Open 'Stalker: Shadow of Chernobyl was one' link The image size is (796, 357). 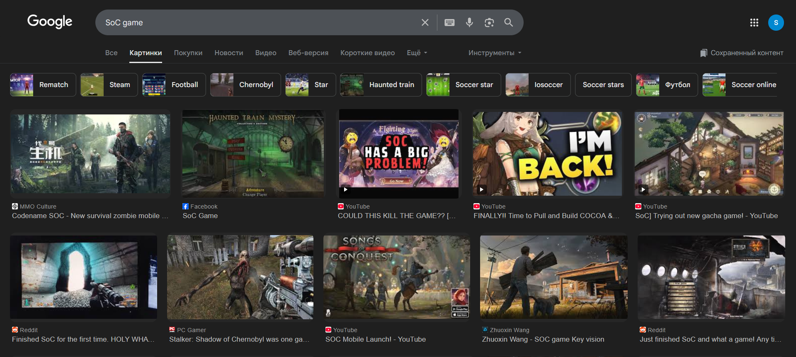pos(239,339)
